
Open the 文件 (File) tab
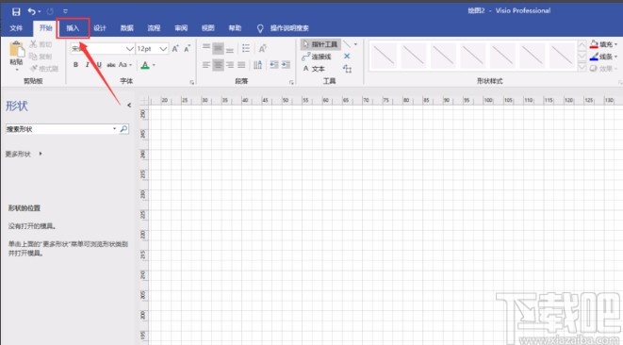tap(16, 28)
